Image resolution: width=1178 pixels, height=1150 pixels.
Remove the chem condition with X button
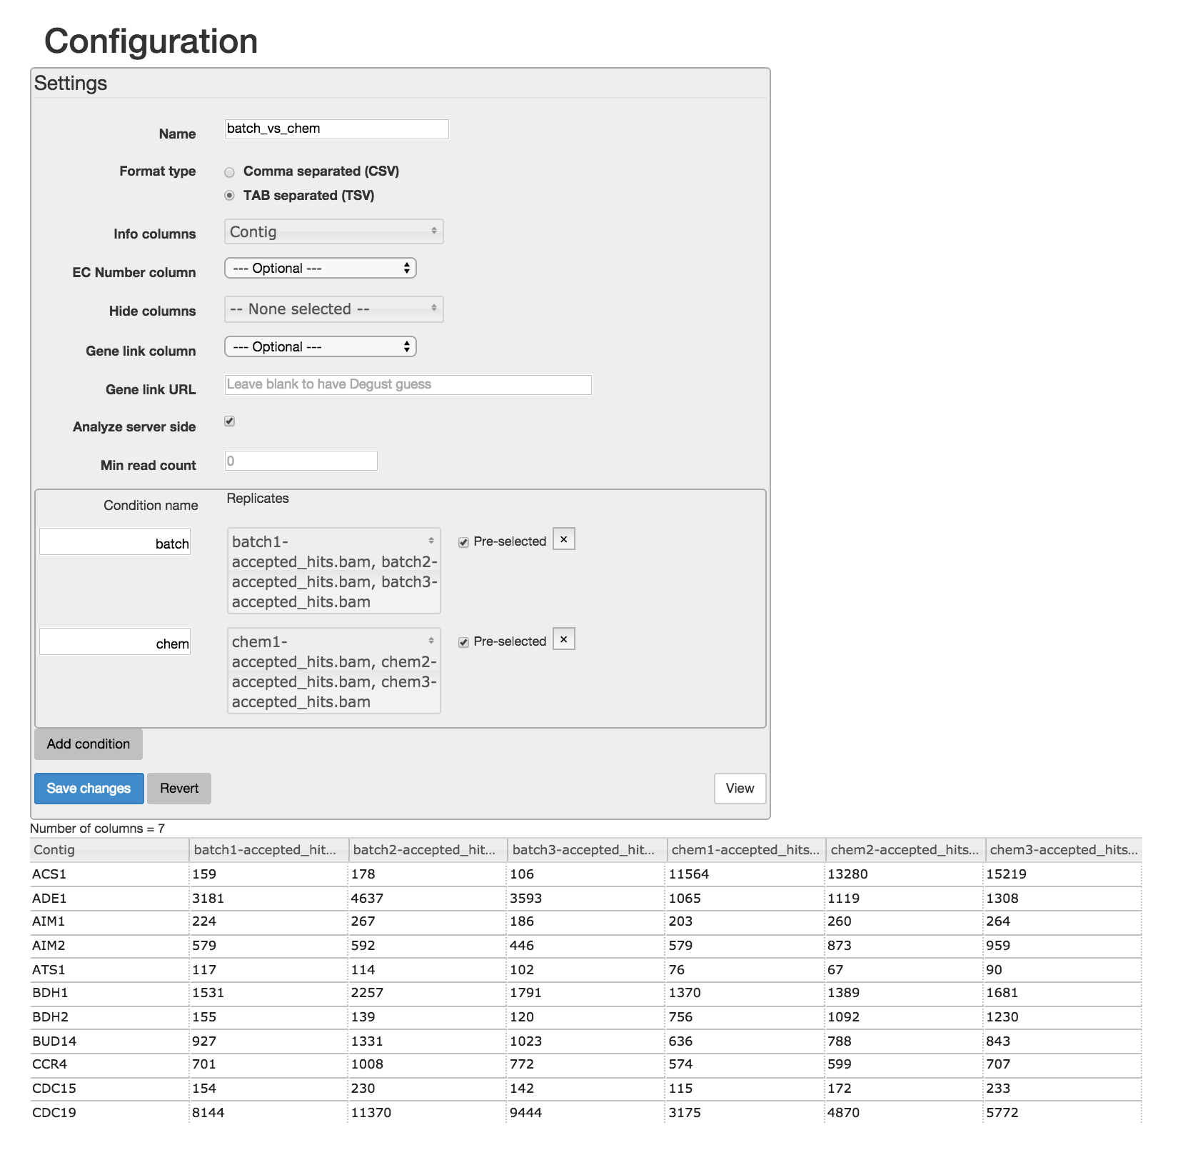(563, 639)
